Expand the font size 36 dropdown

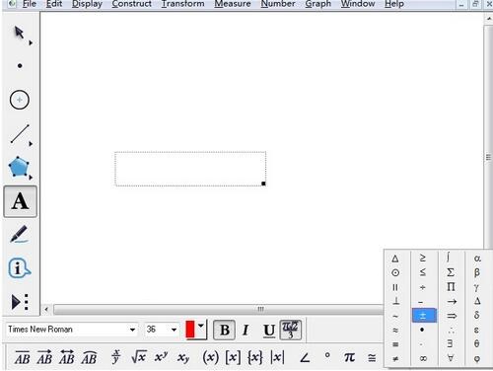pos(174,330)
